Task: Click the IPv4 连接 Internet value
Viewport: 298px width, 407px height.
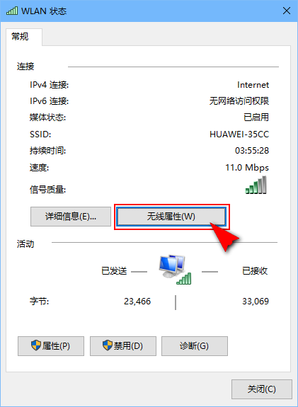Action: [253, 85]
